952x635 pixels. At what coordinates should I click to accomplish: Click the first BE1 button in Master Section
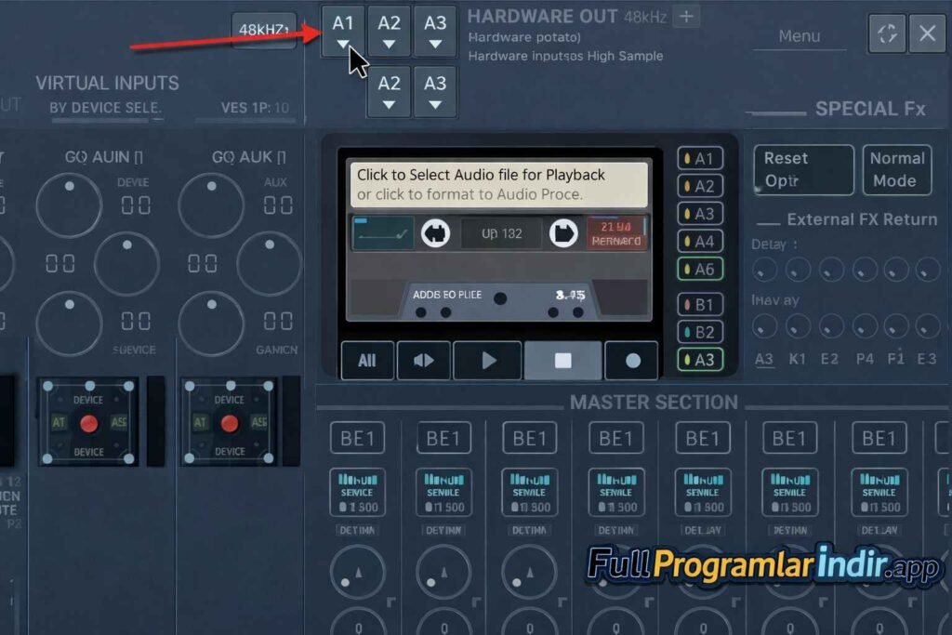coord(357,438)
